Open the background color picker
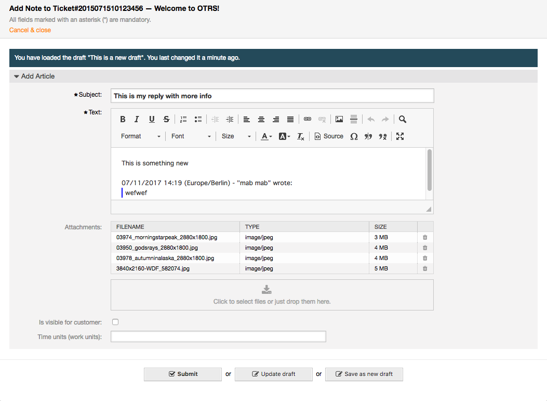547x401 pixels. tap(284, 136)
